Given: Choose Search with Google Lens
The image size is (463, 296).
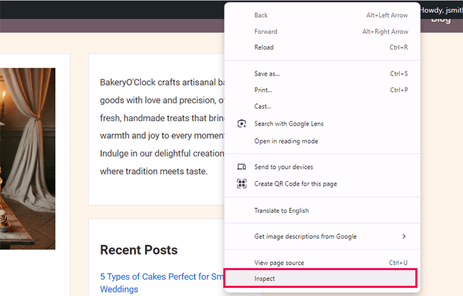Looking at the screenshot, I should [289, 124].
